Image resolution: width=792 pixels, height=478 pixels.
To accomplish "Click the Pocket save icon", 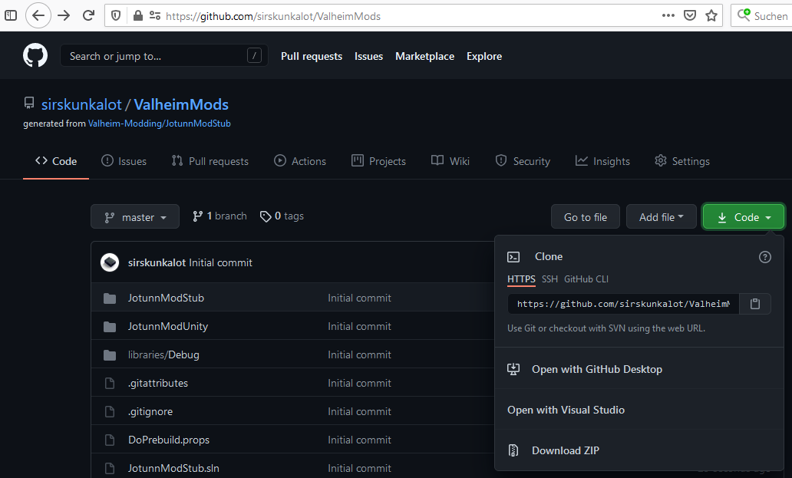I will pyautogui.click(x=689, y=15).
